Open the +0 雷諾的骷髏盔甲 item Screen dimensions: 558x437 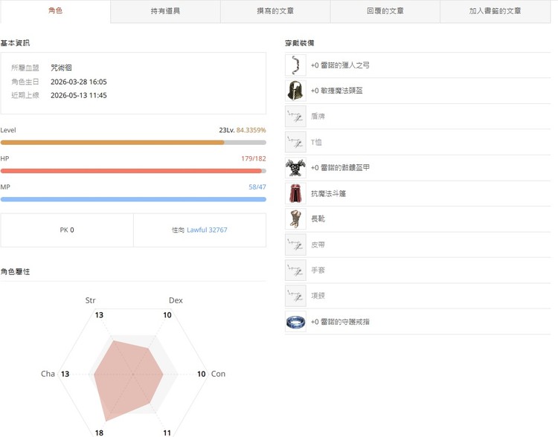(340, 167)
